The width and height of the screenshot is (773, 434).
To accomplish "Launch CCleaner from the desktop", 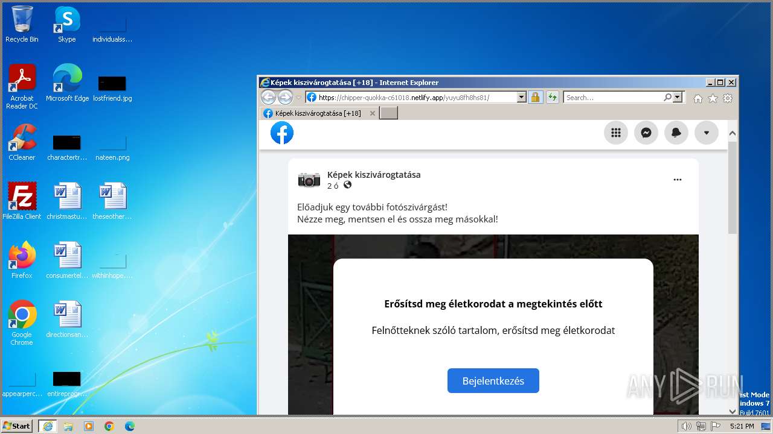I will tap(22, 142).
